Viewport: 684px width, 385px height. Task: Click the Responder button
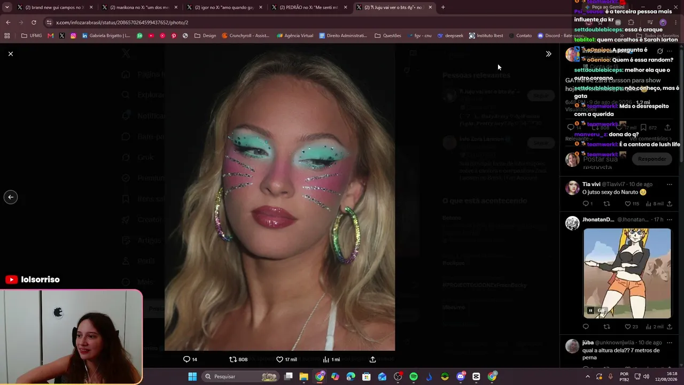(x=652, y=159)
